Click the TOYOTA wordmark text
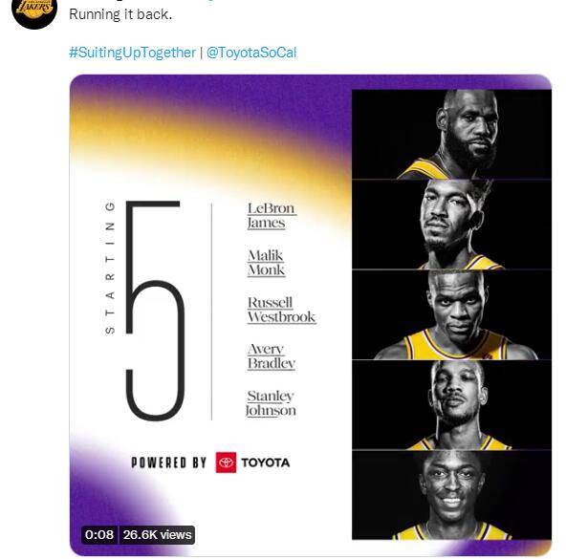Viewport: 566px width, 559px height. (x=266, y=462)
